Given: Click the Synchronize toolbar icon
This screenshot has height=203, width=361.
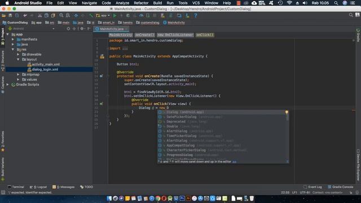Looking at the screenshot, I should [17, 15].
